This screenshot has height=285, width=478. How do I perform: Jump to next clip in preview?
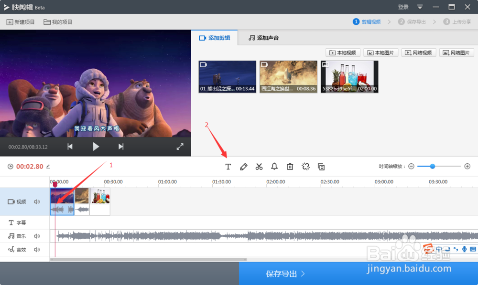click(121, 147)
